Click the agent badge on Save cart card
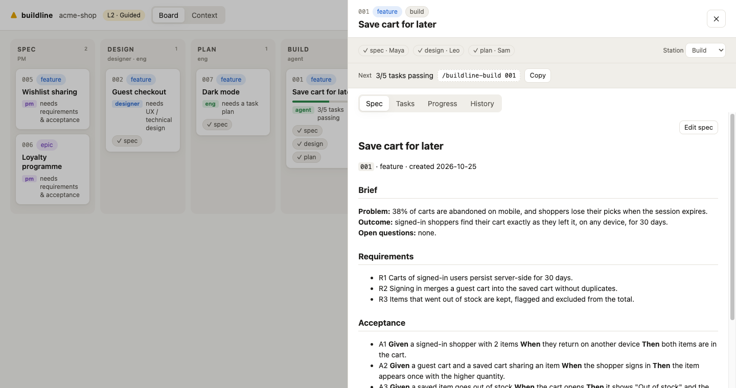Image resolution: width=736 pixels, height=388 pixels. [303, 110]
